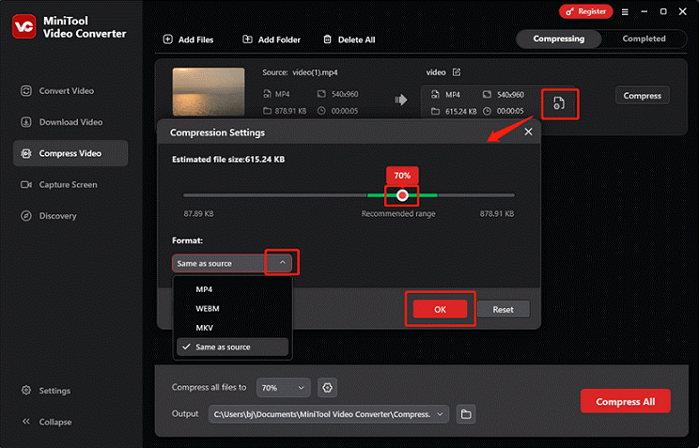Select Compress Video in sidebar
Screen dimensions: 699x448
pyautogui.click(x=70, y=153)
